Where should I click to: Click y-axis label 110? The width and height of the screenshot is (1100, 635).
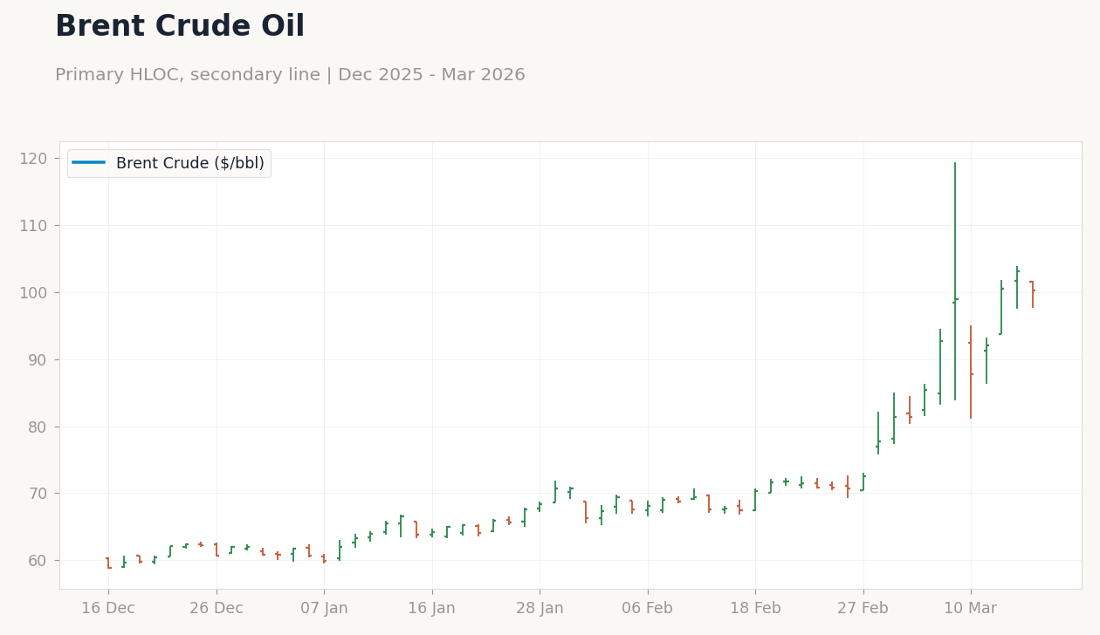click(x=33, y=226)
